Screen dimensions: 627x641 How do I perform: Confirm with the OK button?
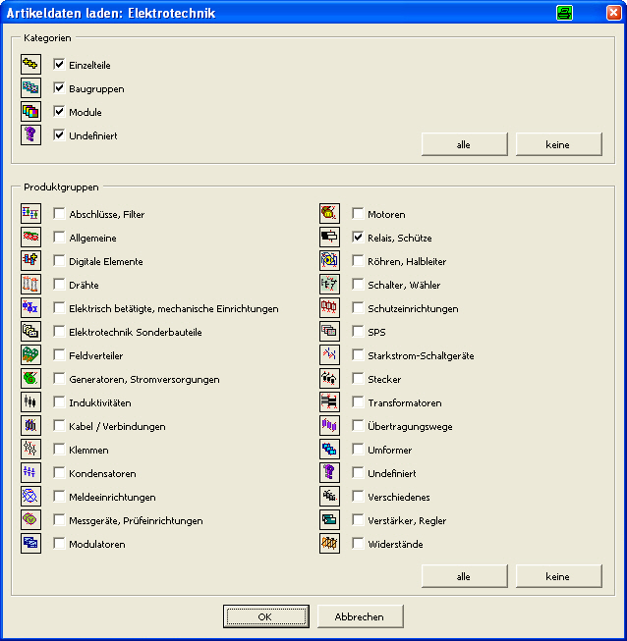[x=266, y=616]
